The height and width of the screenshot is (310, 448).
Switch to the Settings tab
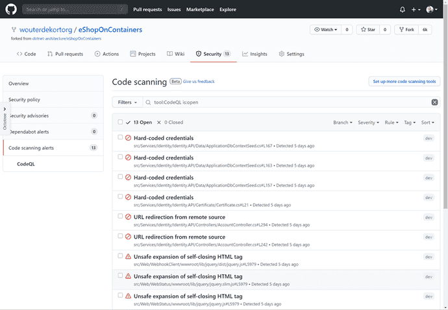point(292,54)
